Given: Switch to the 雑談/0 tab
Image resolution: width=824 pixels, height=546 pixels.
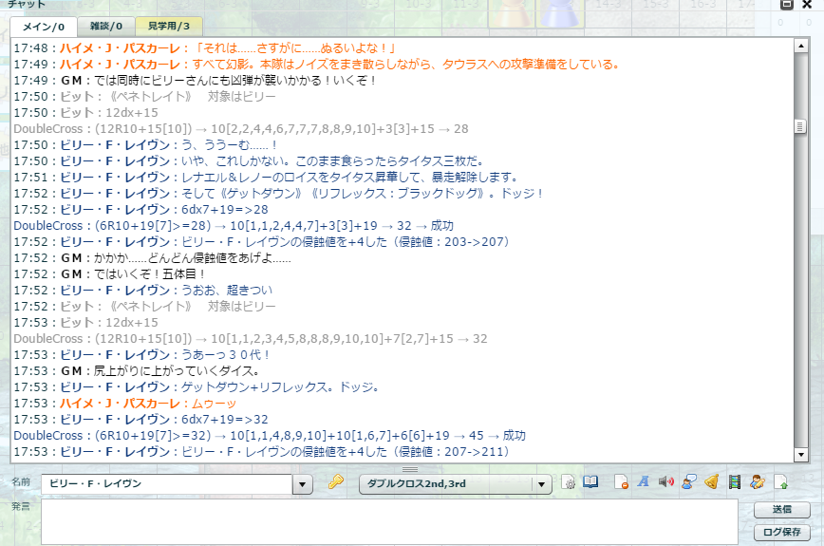Looking at the screenshot, I should coord(105,26).
